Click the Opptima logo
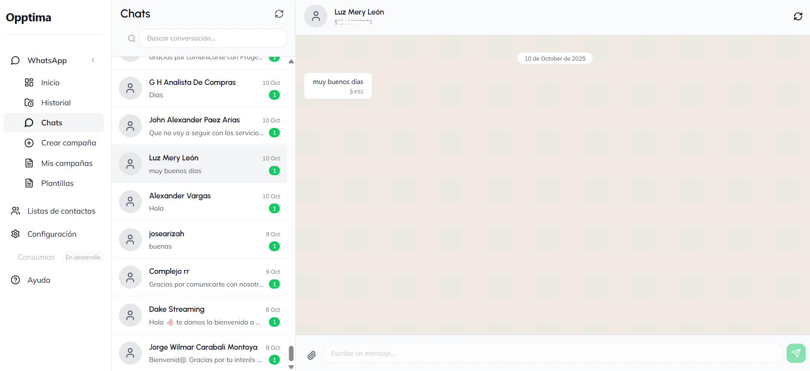Image resolution: width=810 pixels, height=371 pixels. 29,17
